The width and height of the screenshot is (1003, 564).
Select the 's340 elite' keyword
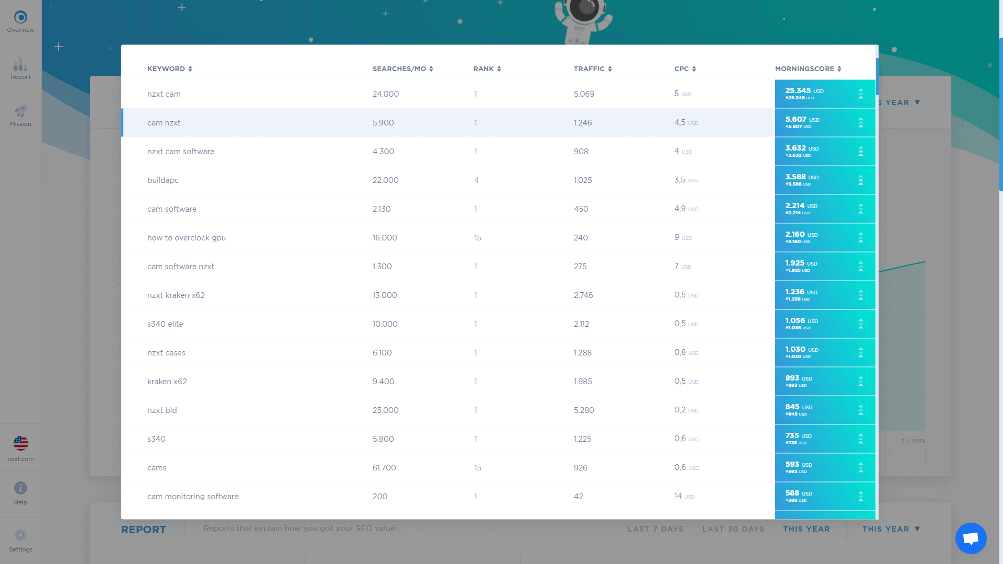(165, 324)
